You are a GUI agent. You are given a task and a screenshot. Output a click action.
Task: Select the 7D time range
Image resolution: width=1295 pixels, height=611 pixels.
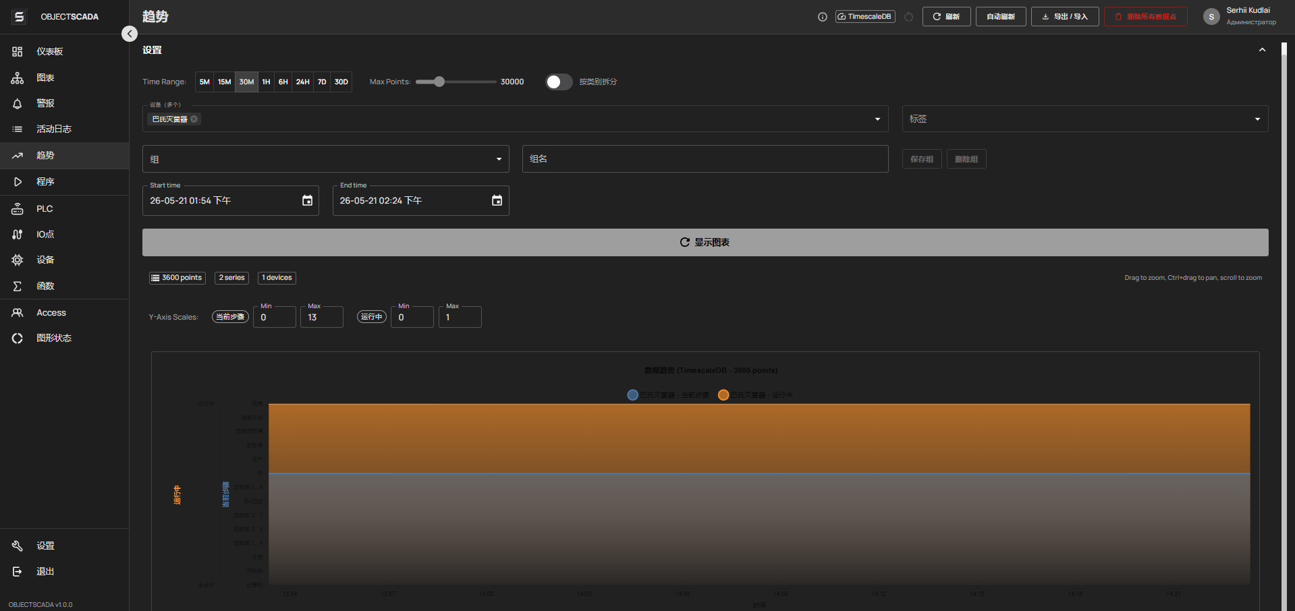tap(322, 82)
